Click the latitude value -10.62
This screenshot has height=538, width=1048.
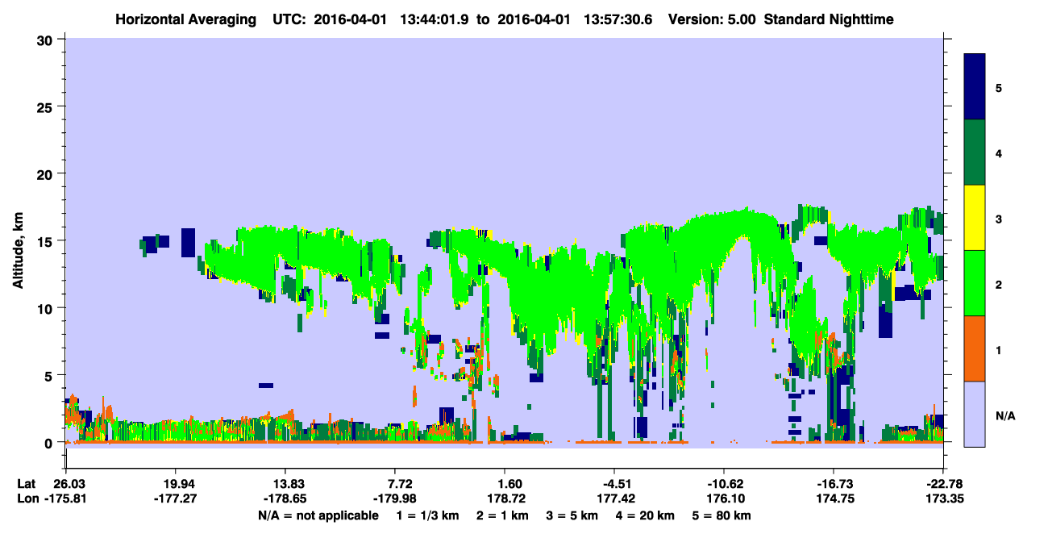point(724,484)
